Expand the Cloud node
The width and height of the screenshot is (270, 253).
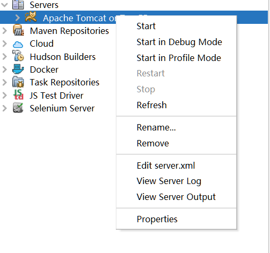pos(4,43)
